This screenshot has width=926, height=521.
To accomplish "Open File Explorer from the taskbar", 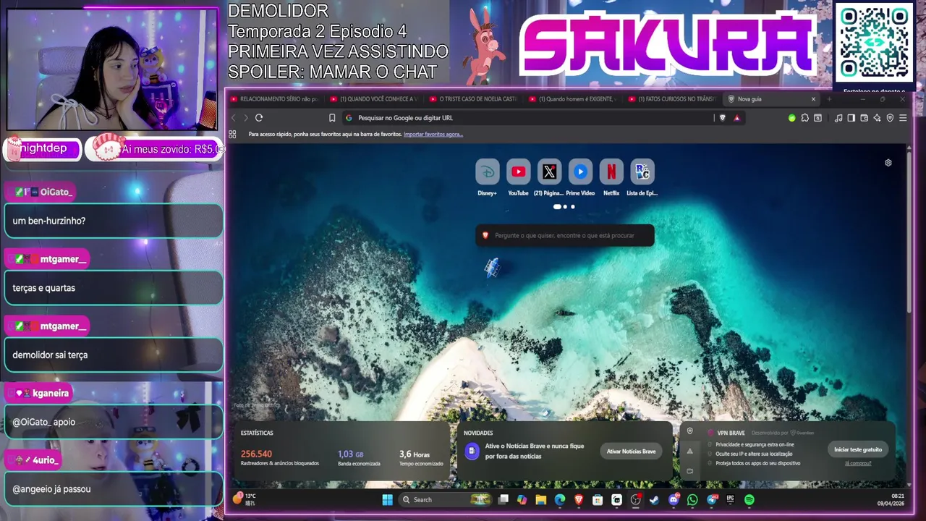I will tap(540, 499).
